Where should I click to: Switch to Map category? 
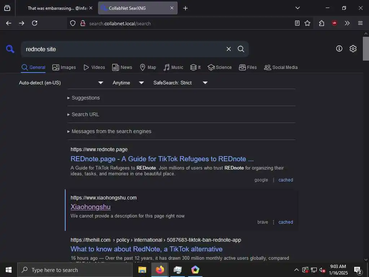(148, 67)
